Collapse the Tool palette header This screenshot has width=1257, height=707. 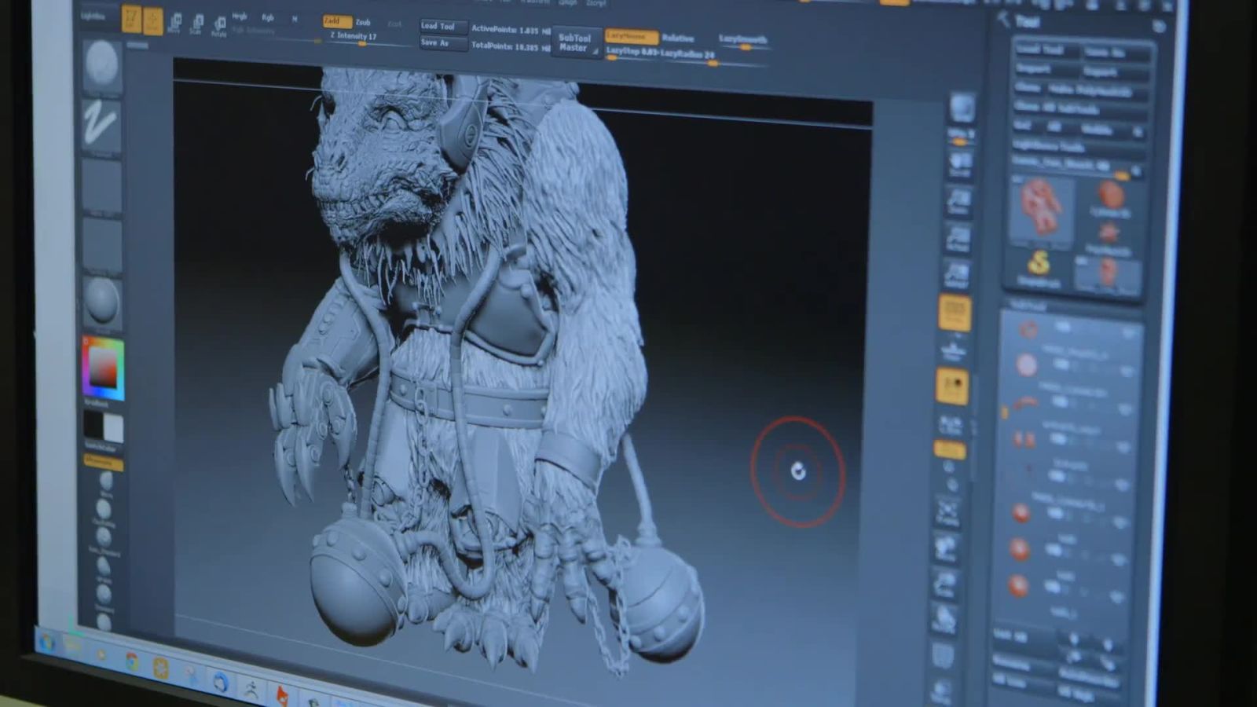pyautogui.click(x=1028, y=21)
